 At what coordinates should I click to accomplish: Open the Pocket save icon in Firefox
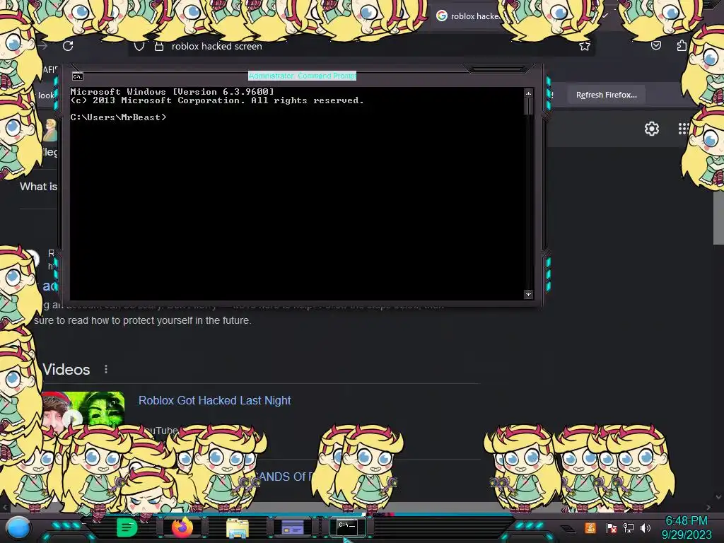(x=656, y=45)
